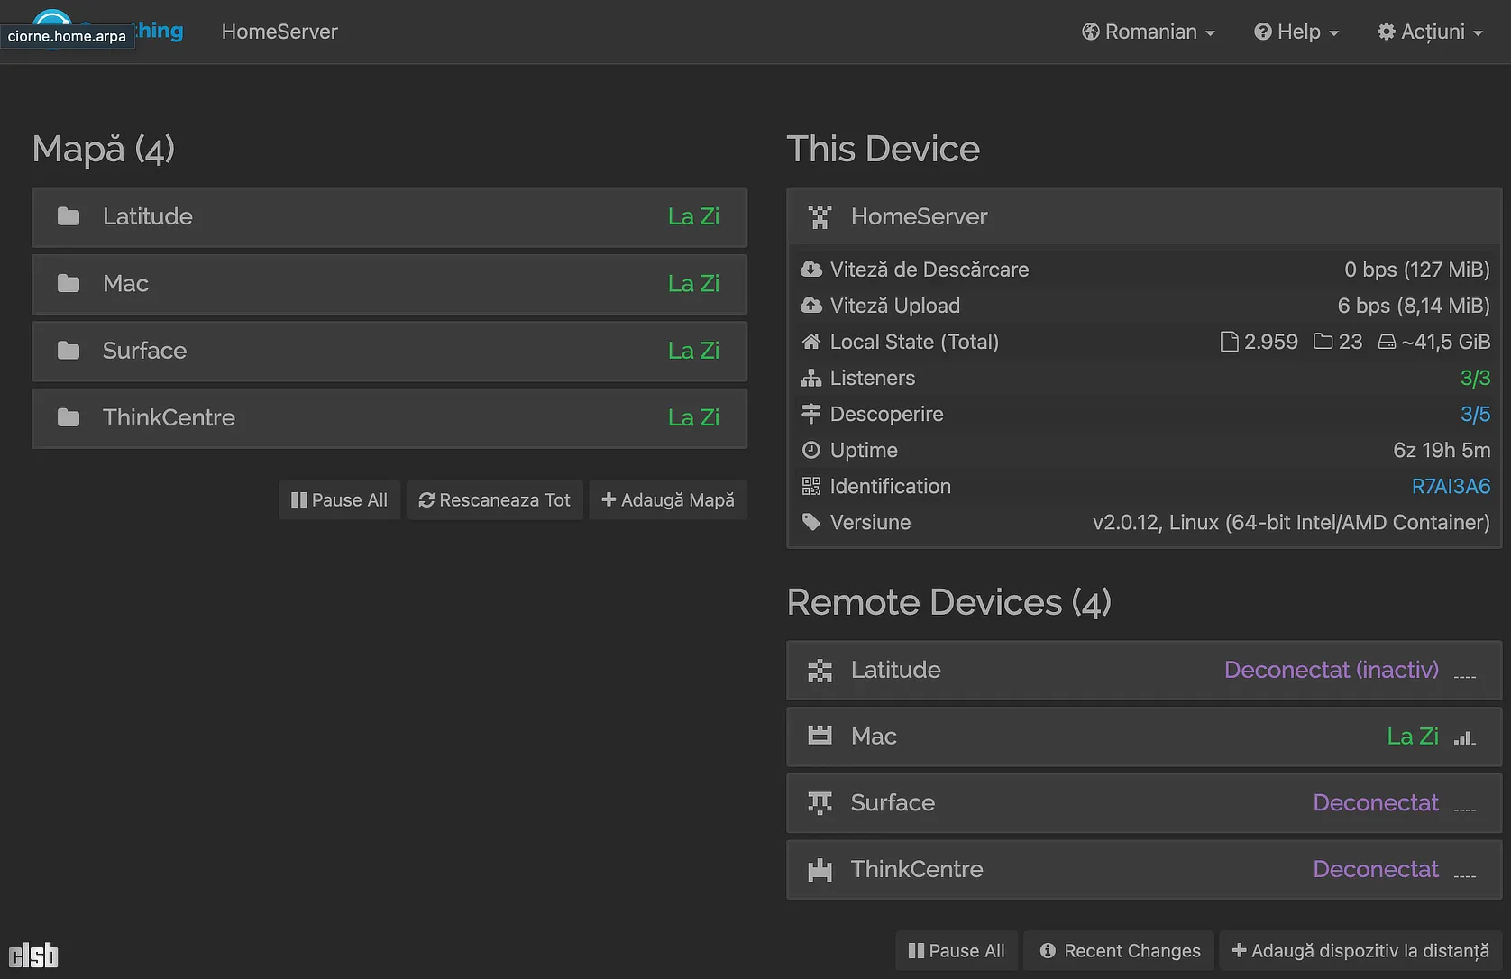This screenshot has width=1511, height=979.
Task: Click the Rescaneaza Tot button
Action: [x=494, y=500]
